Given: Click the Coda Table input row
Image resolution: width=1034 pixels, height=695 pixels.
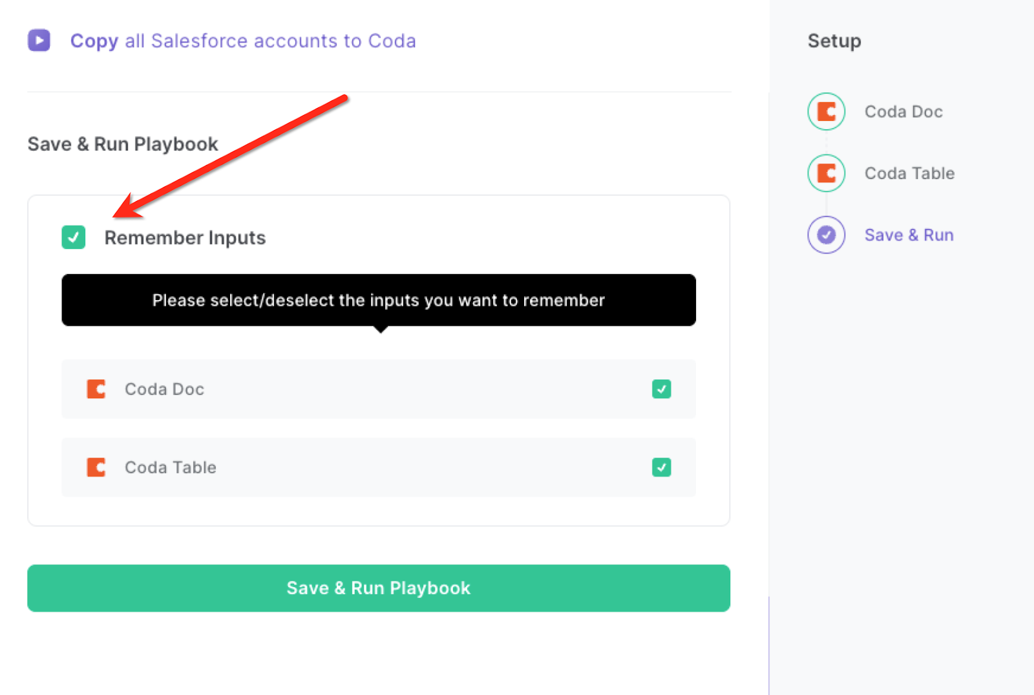Looking at the screenshot, I should pyautogui.click(x=379, y=467).
